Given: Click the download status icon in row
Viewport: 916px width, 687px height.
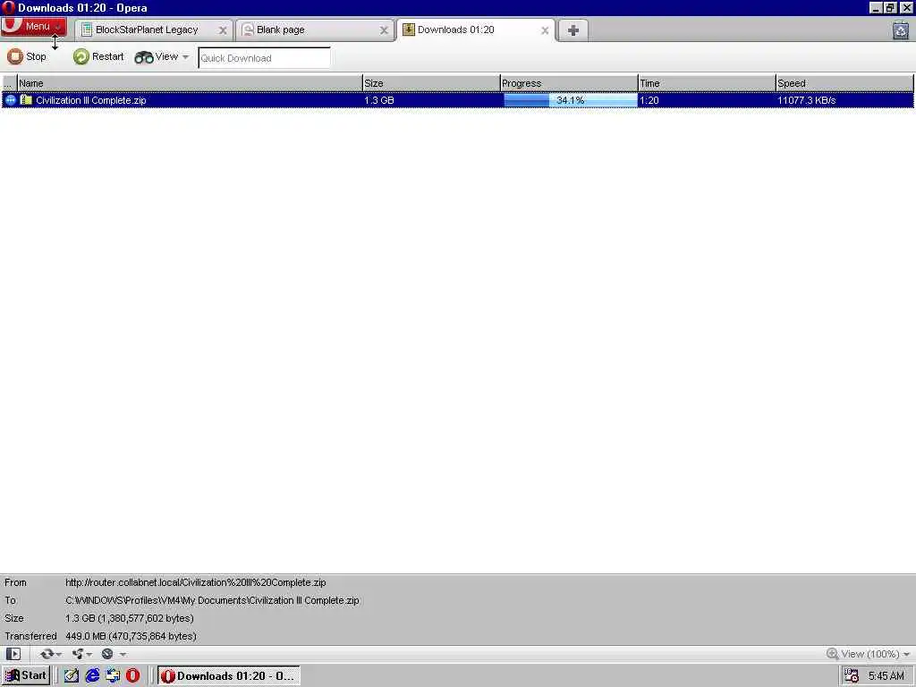Looking at the screenshot, I should click(10, 100).
